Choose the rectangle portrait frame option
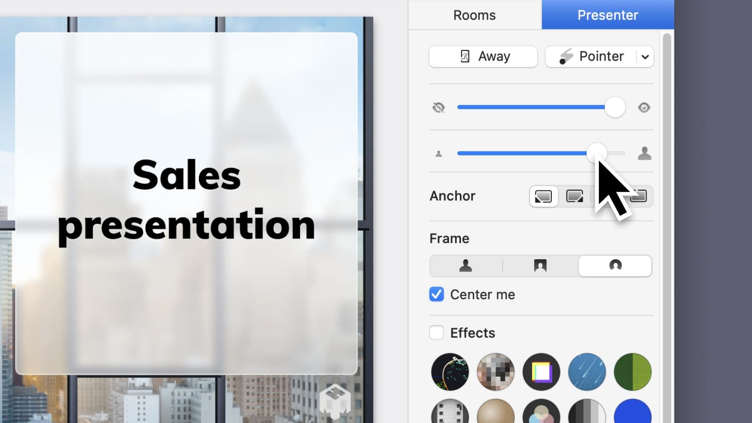The width and height of the screenshot is (752, 423). tap(540, 266)
